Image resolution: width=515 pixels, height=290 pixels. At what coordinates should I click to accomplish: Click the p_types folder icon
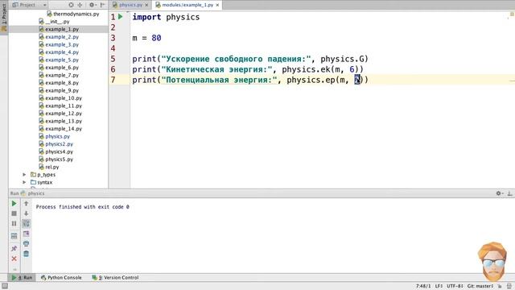33,175
